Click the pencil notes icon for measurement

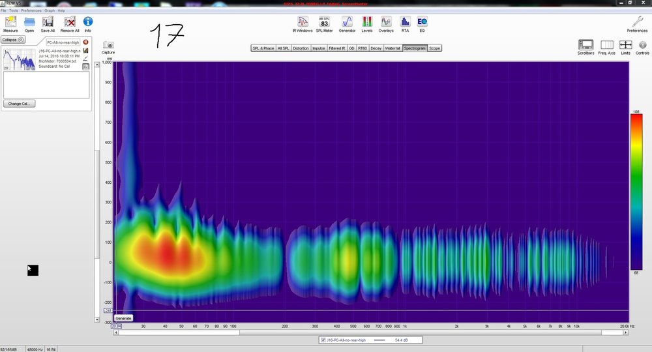coord(85,58)
